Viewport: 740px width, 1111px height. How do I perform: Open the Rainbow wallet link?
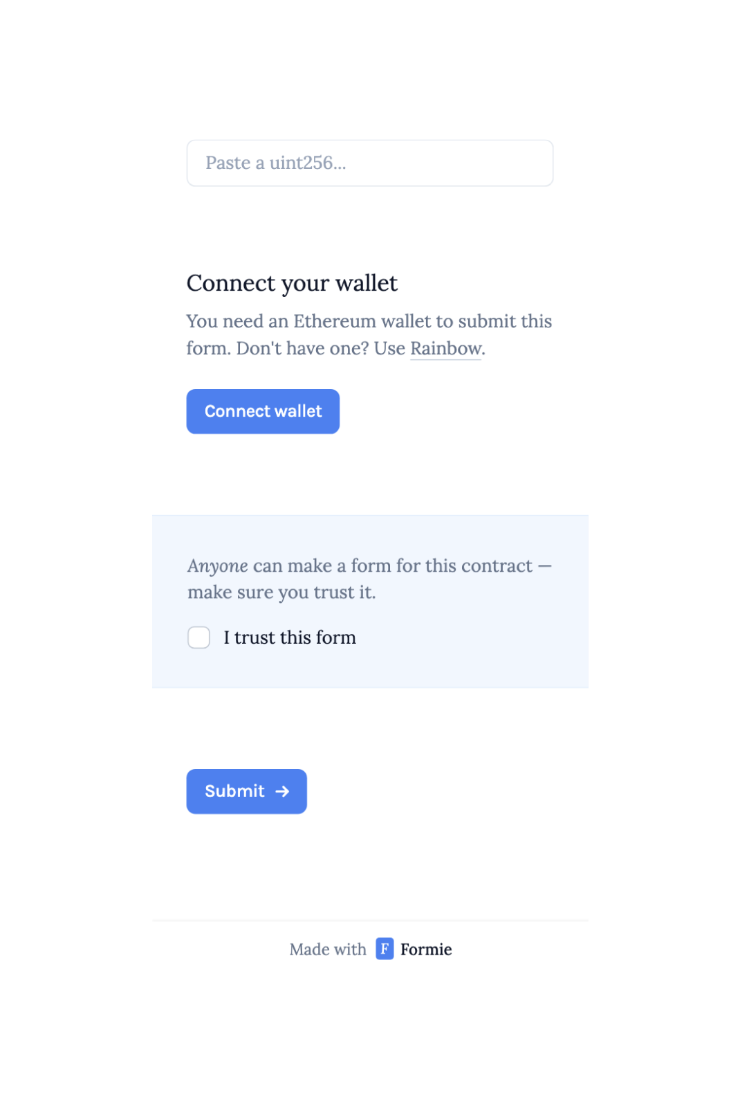(x=446, y=348)
